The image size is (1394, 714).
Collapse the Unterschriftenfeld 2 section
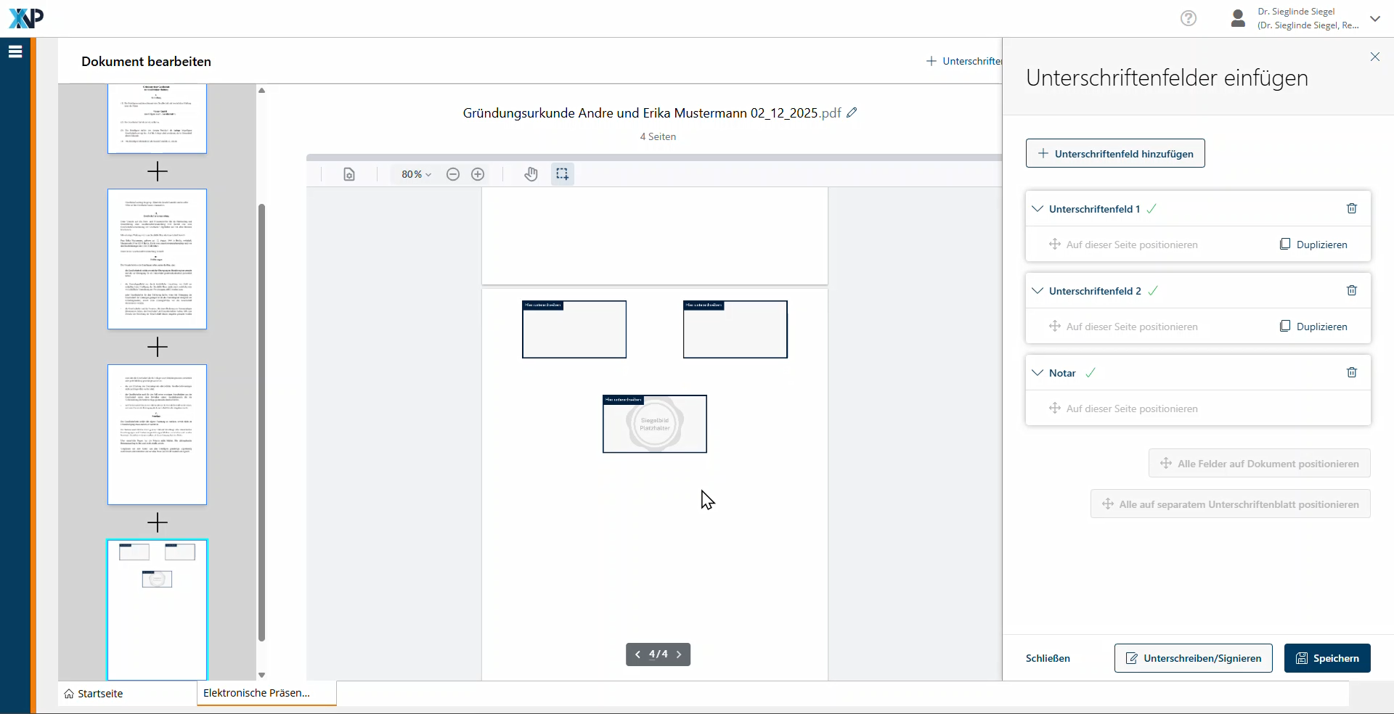point(1038,291)
